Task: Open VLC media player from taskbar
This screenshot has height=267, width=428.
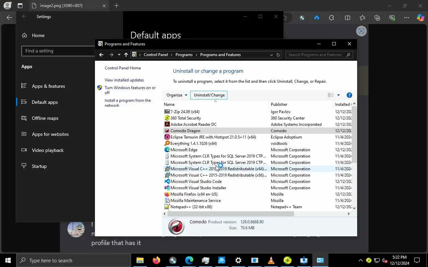Action: click(271, 260)
